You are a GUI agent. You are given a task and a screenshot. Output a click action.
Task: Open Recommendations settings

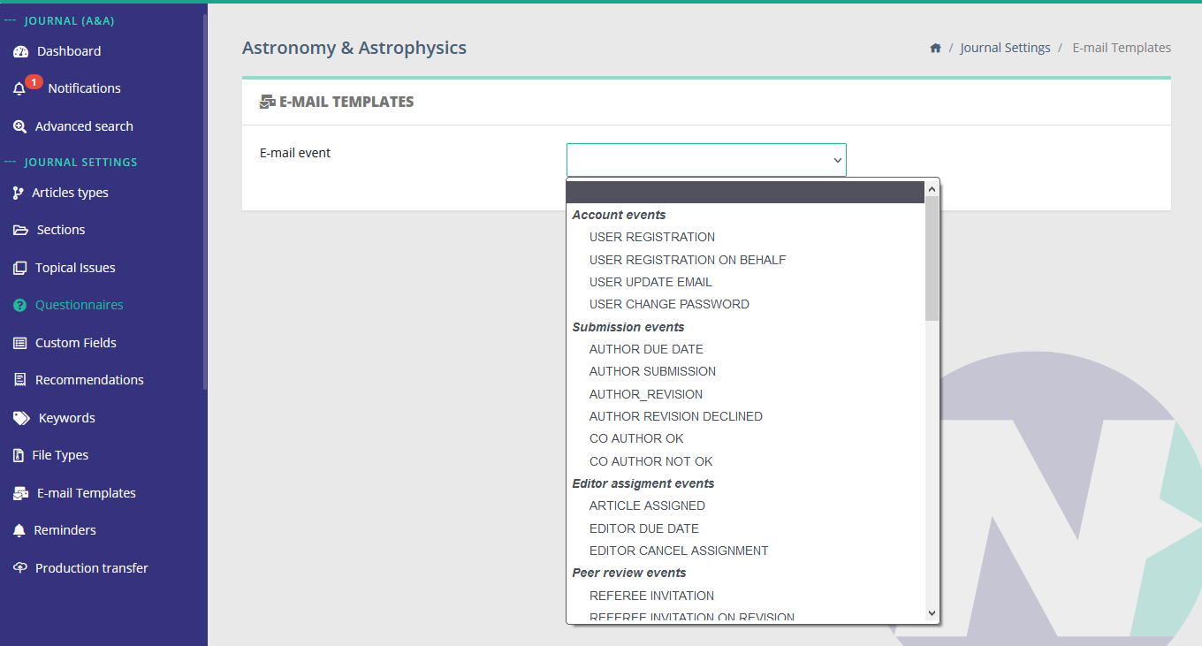(89, 380)
